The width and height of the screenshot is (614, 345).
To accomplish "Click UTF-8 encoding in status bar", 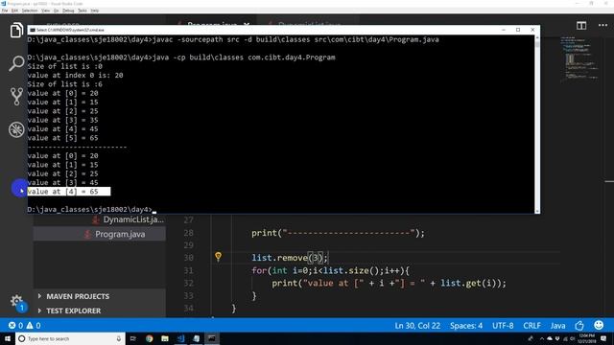I will [503, 326].
